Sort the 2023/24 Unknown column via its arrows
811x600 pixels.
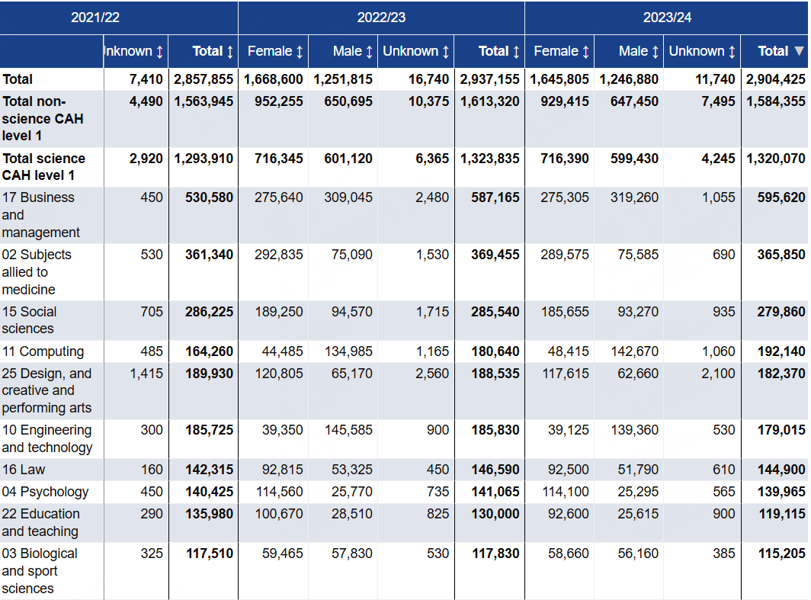pos(732,52)
